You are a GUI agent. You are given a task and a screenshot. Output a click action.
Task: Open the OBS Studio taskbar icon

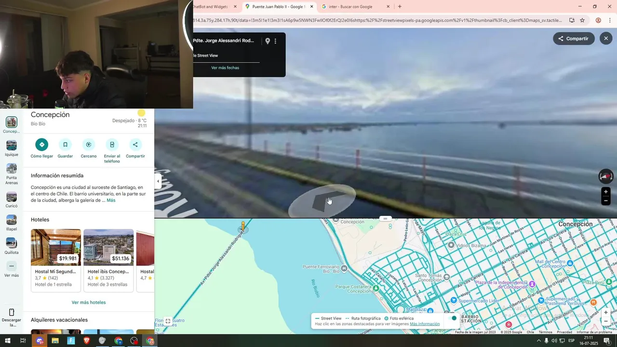tap(134, 341)
